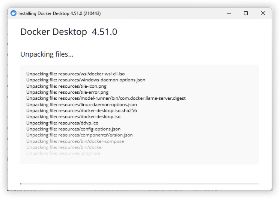
Task: Select the resources/.gitignore log line
Action: (x=63, y=153)
